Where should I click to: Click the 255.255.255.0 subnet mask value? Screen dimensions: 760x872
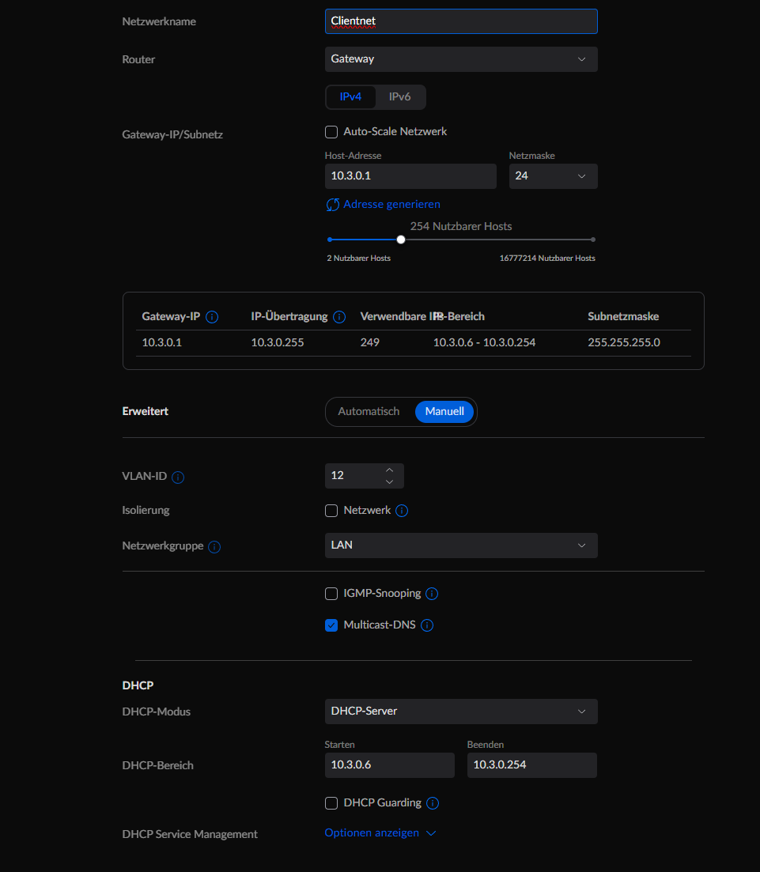pos(624,342)
